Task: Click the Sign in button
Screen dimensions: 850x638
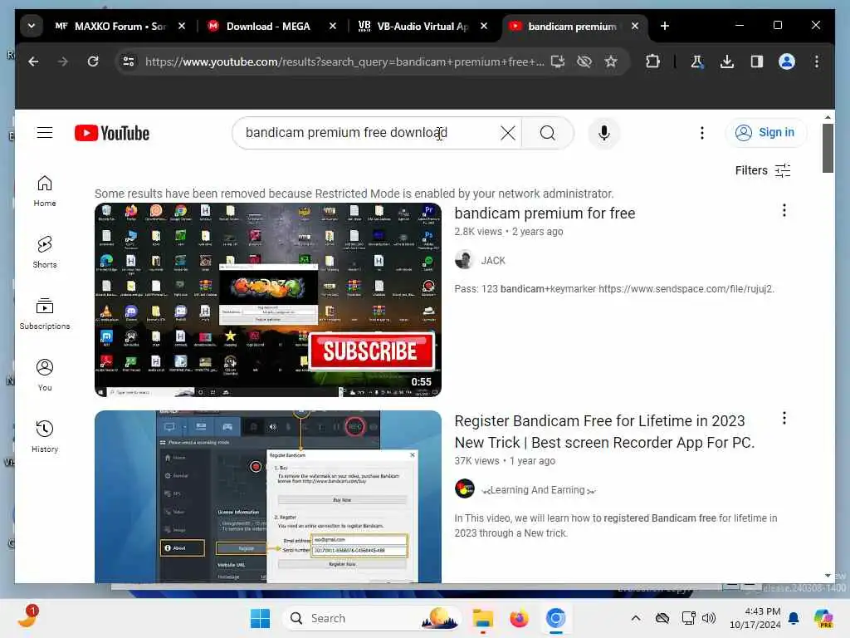Action: pos(765,132)
